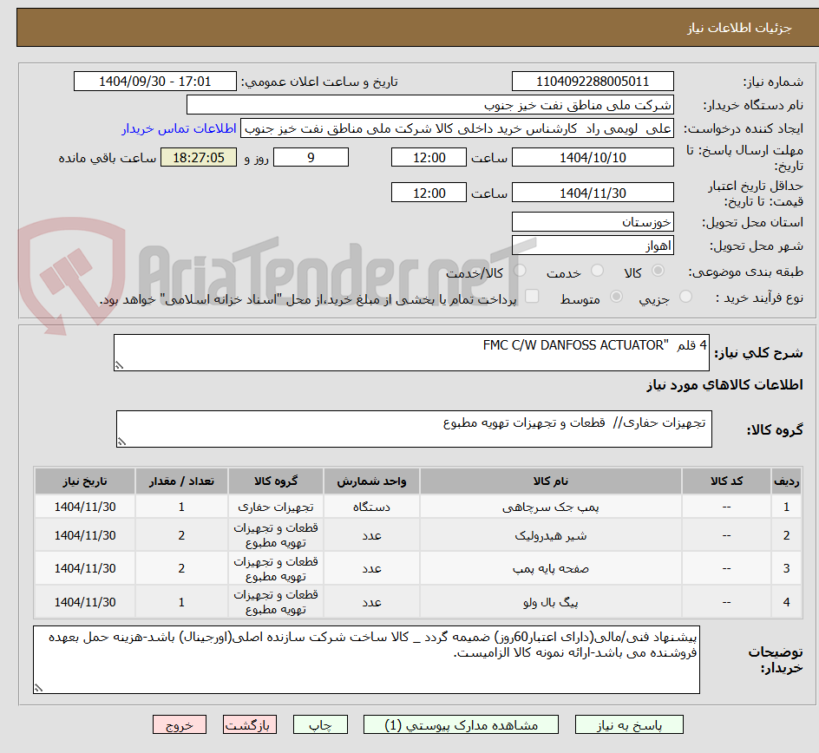The width and height of the screenshot is (819, 753).
Task: Click the تعداد / مقدار column header
Action: pos(181,481)
